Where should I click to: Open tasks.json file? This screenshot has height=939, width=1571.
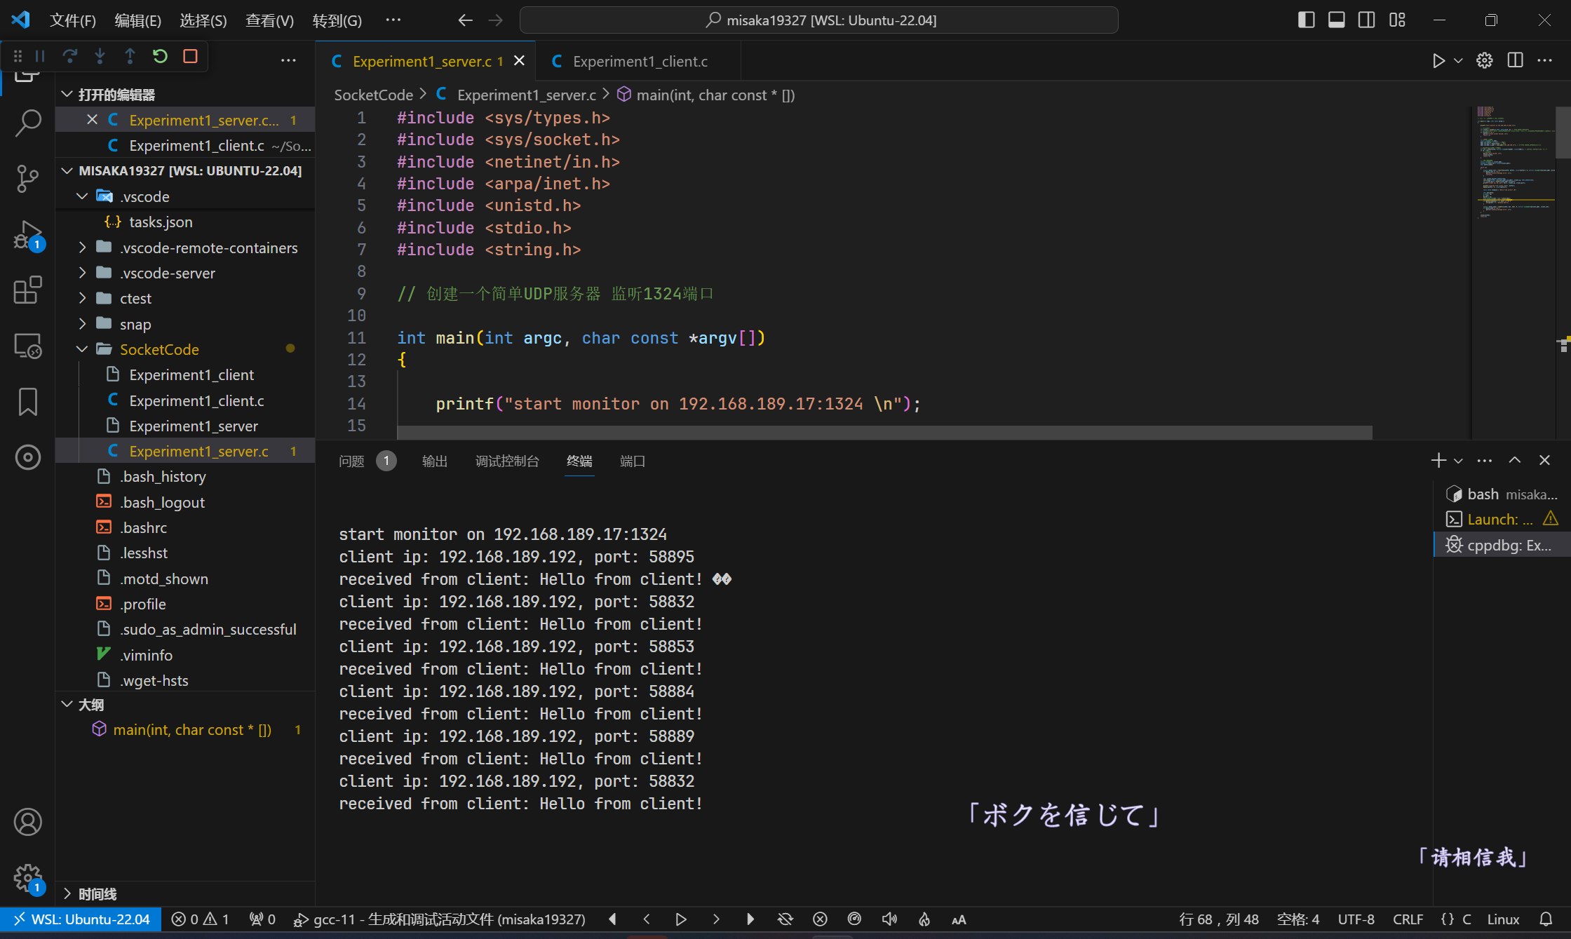point(185,222)
